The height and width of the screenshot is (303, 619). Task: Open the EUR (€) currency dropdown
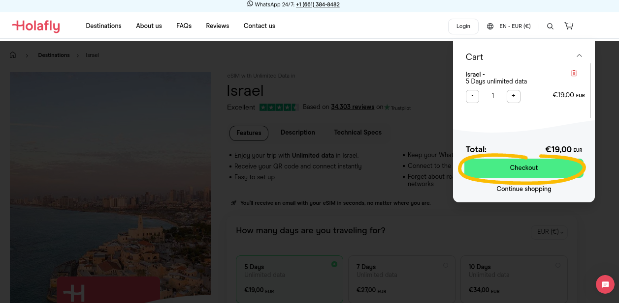pyautogui.click(x=550, y=232)
